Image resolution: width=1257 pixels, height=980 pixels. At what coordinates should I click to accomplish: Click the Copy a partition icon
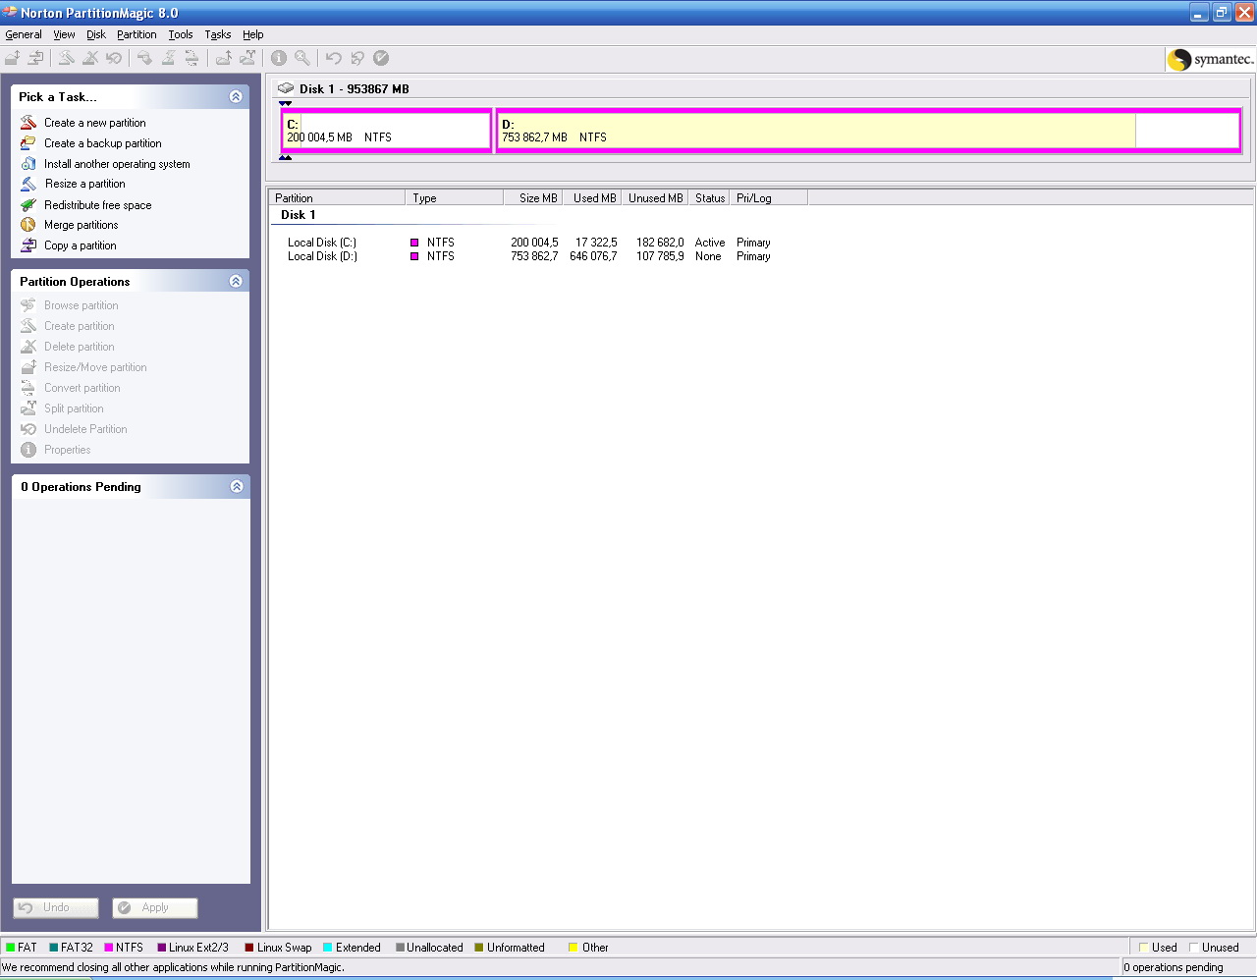pyautogui.click(x=28, y=245)
